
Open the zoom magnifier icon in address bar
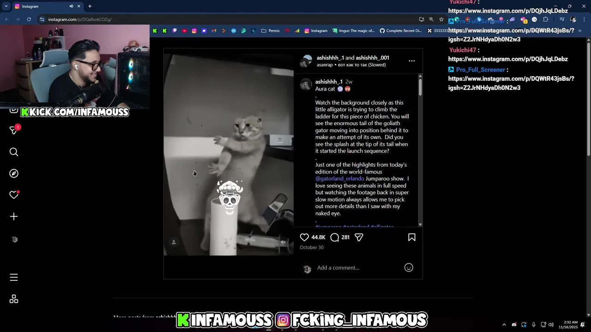coord(431,19)
